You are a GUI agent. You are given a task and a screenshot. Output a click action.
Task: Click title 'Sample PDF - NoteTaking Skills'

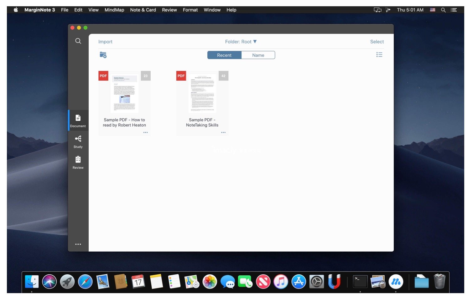pyautogui.click(x=202, y=122)
